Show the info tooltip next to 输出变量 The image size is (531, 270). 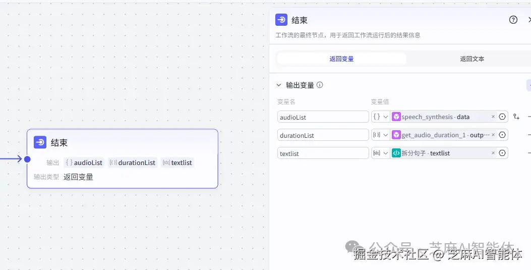(320, 85)
